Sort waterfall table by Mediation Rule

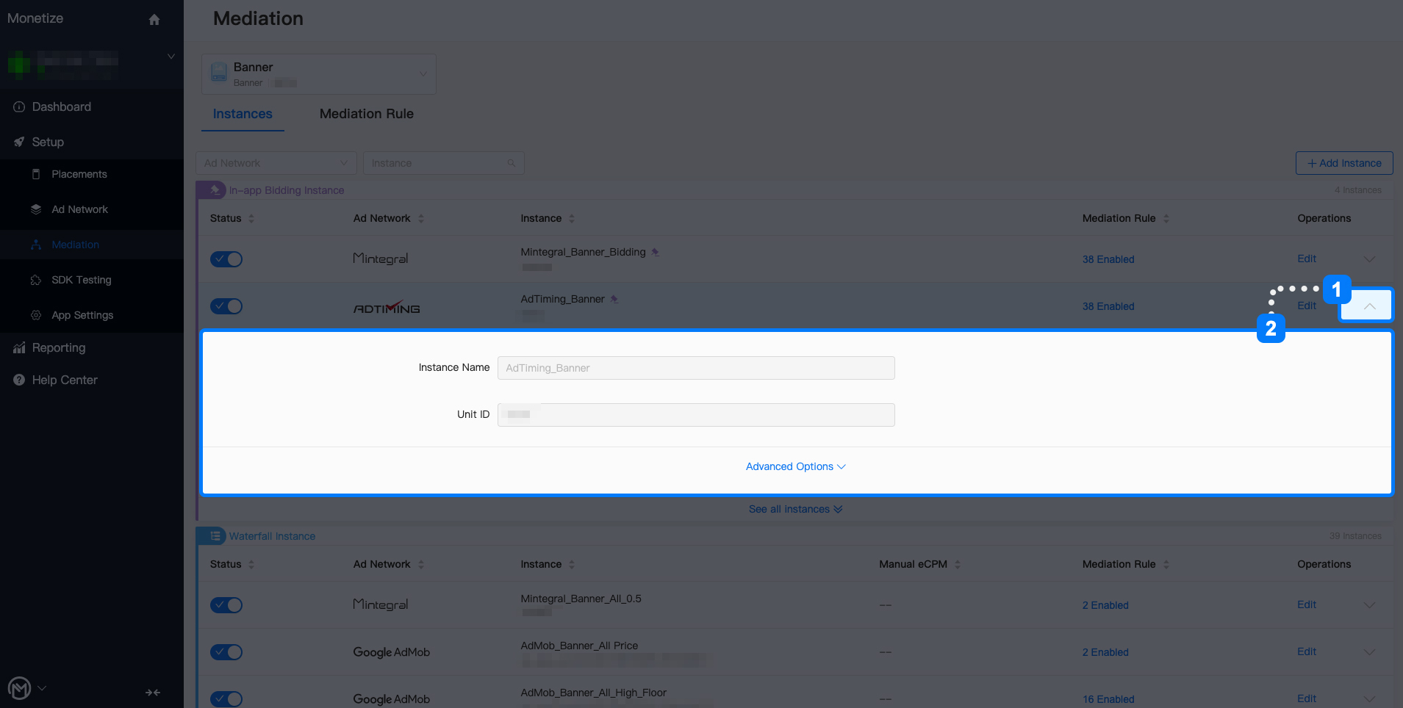click(x=1166, y=564)
